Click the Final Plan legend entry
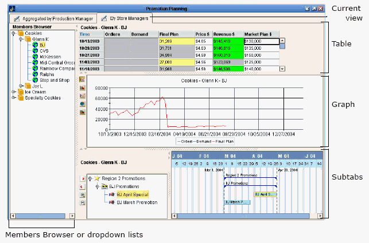This screenshot has width=369, height=243. point(223,141)
